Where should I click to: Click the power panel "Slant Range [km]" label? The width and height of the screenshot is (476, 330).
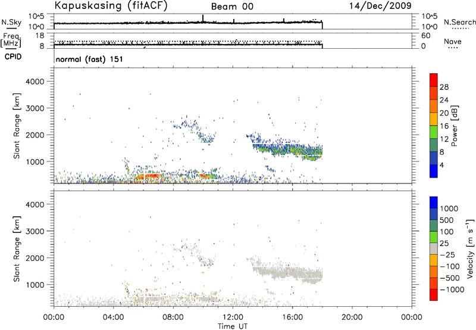[17, 126]
